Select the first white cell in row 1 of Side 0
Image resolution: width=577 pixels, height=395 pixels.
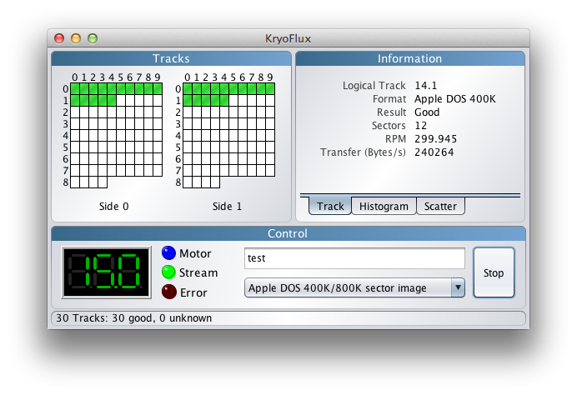(121, 100)
